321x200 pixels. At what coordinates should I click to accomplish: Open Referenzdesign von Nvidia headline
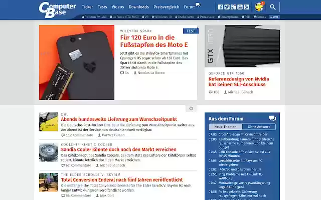[x=239, y=81]
